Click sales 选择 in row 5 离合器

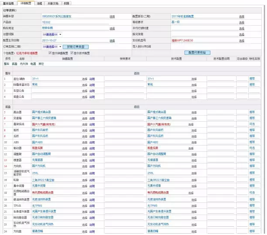coord(85,113)
